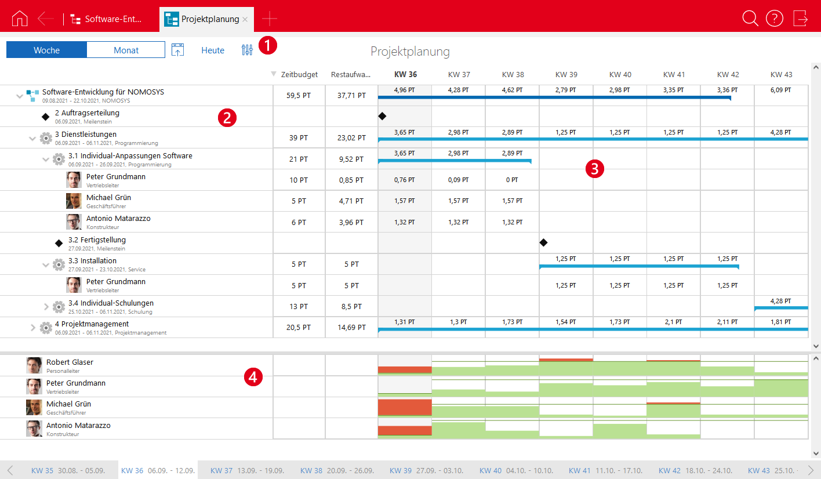Click the gear icon of 3.3 Installation

(59, 264)
